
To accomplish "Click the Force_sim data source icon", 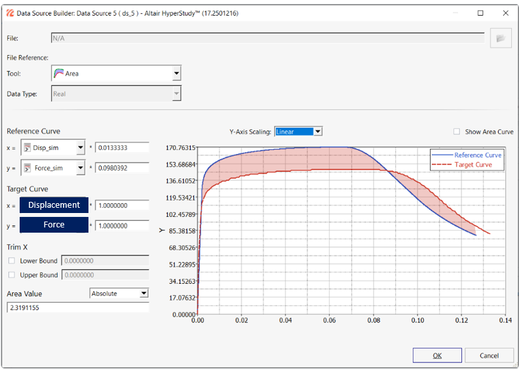I will point(28,168).
